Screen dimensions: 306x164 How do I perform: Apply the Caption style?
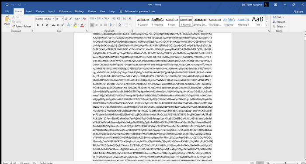pyautogui.click(x=143, y=21)
